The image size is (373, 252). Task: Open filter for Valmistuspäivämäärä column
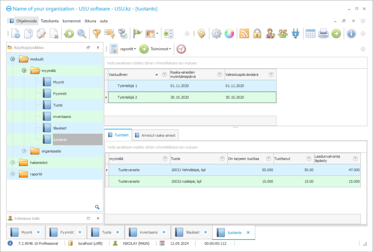(271, 74)
